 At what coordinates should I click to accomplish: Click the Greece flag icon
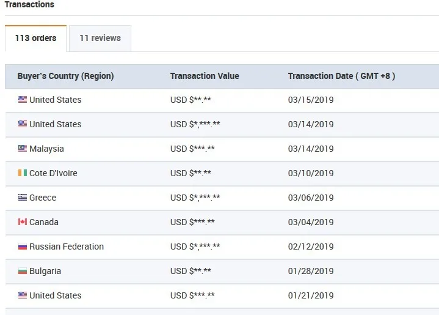[x=23, y=198]
